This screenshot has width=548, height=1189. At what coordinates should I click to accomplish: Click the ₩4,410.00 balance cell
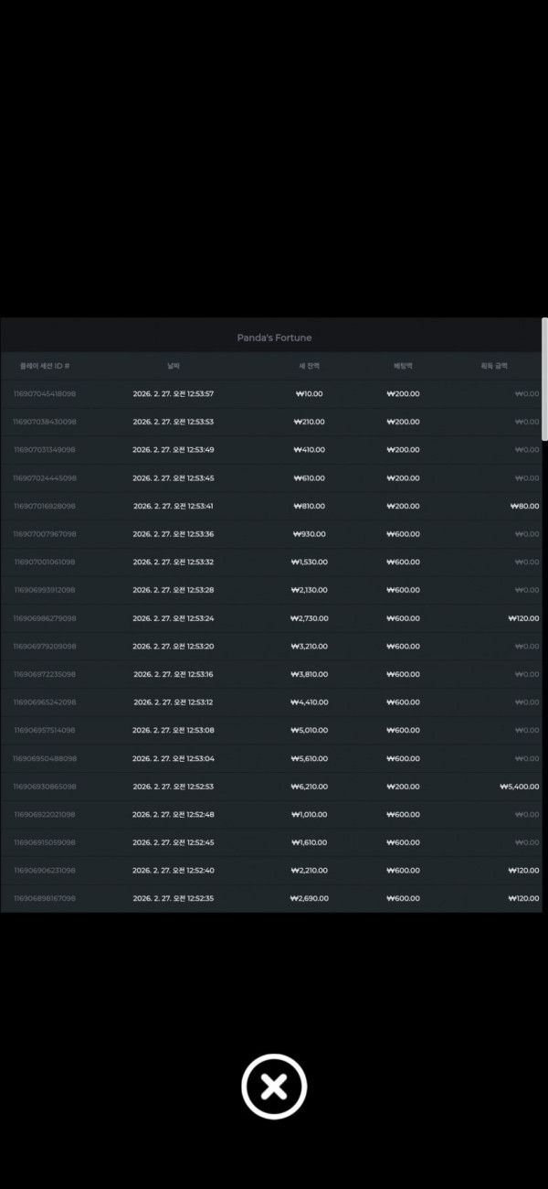pos(310,702)
